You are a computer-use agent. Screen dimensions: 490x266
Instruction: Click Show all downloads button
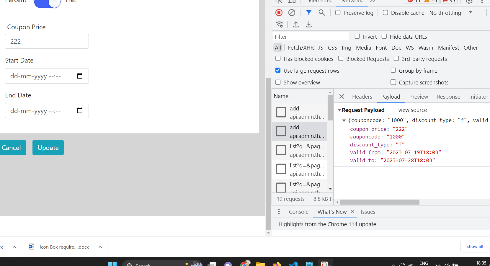[x=475, y=247]
